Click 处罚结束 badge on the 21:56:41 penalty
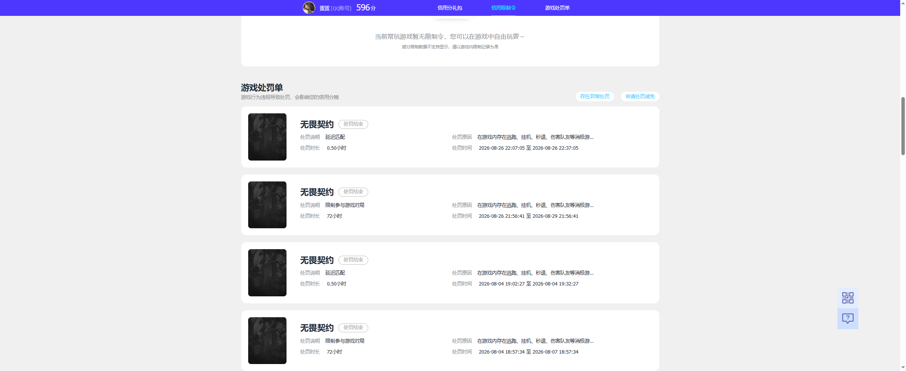 point(353,192)
